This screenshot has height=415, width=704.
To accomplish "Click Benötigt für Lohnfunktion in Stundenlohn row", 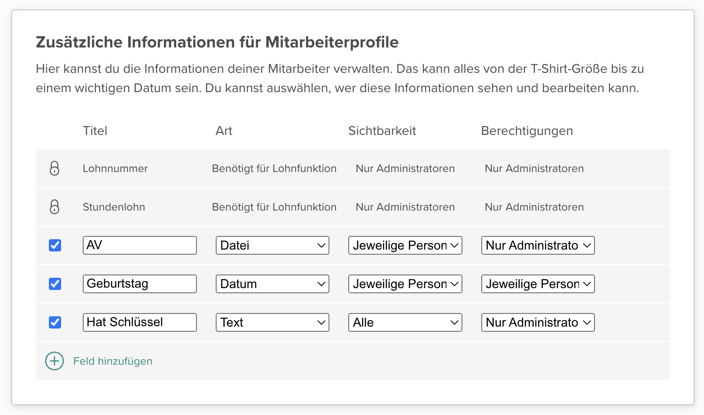I will pos(274,207).
